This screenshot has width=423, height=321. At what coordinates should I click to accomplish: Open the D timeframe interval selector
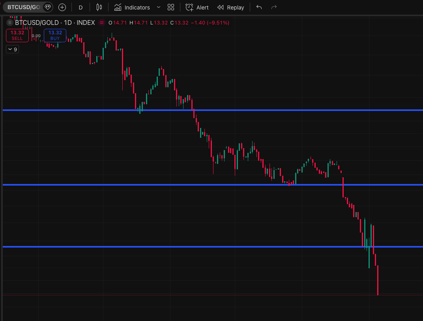coord(80,8)
